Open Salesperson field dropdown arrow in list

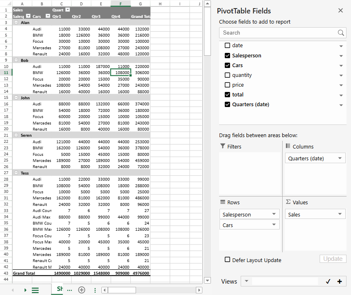341,56
